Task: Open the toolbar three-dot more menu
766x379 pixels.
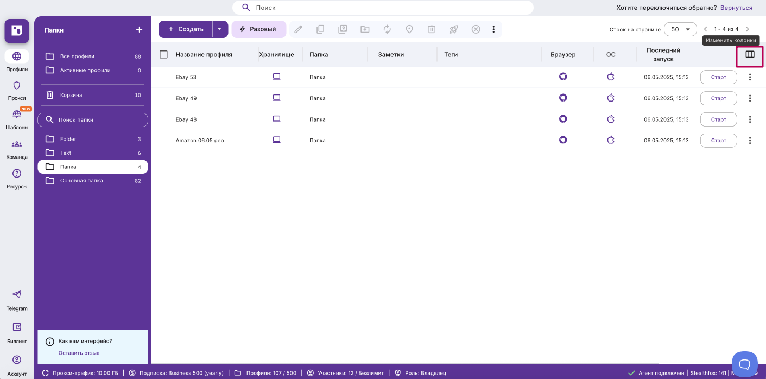Action: 493,29
